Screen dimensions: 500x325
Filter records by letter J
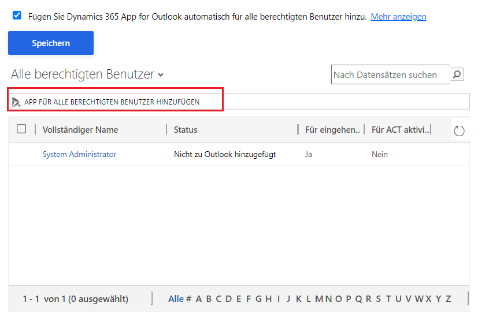288,299
